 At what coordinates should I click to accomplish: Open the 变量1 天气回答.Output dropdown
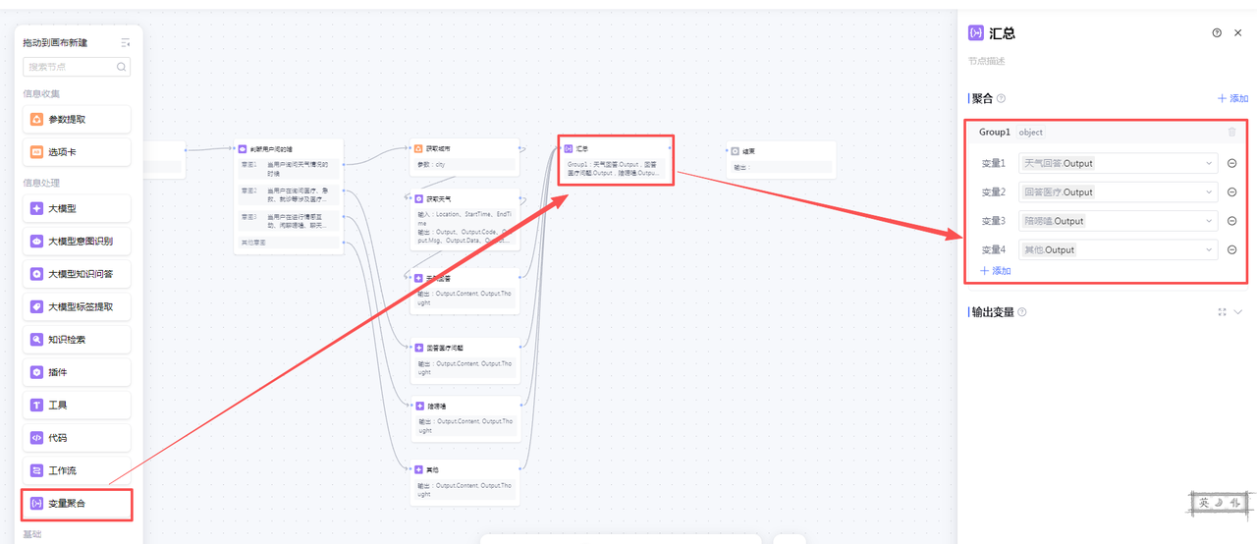[1119, 164]
